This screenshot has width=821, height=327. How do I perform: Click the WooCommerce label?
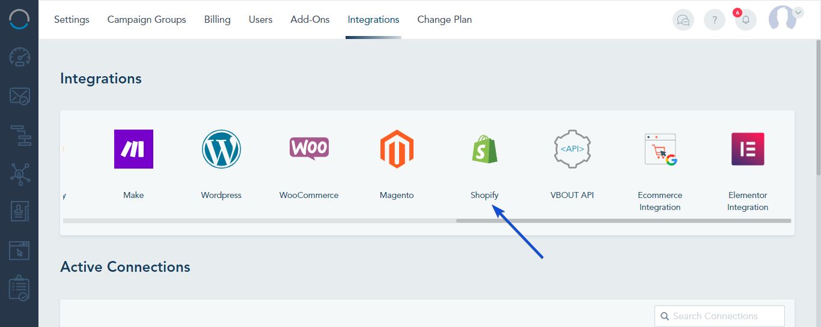pos(309,195)
